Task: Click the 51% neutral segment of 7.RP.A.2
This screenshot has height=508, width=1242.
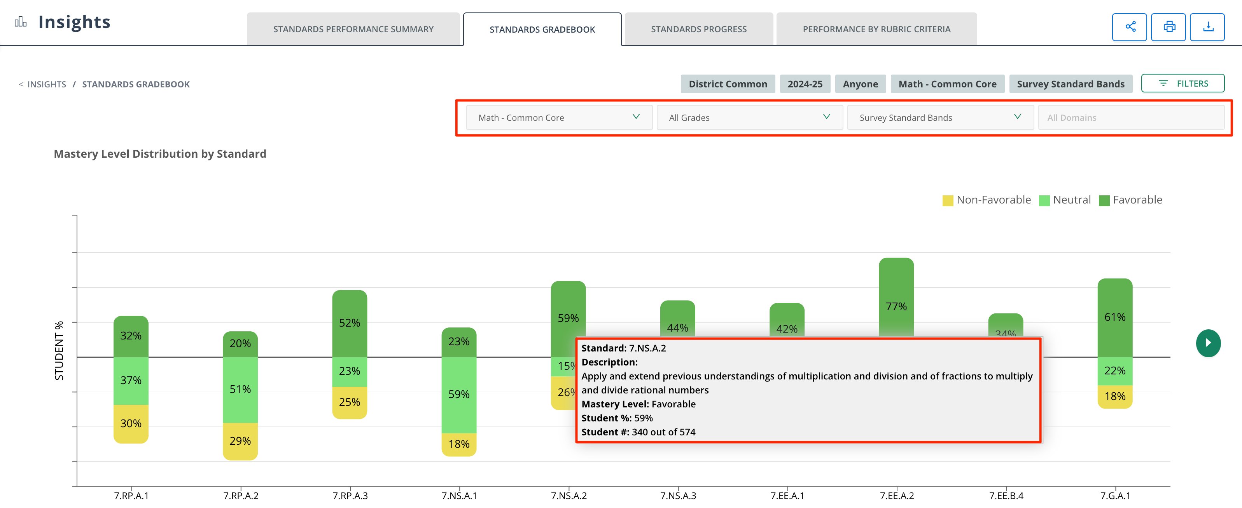Action: (240, 390)
